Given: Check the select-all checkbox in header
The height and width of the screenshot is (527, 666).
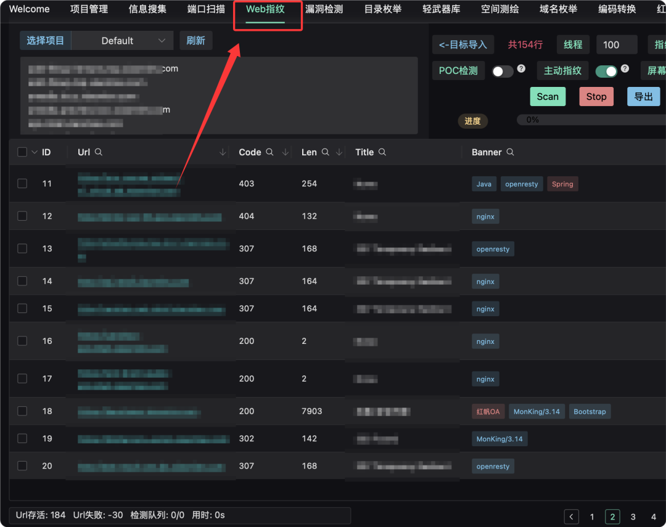Looking at the screenshot, I should (x=22, y=152).
